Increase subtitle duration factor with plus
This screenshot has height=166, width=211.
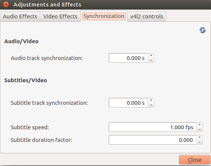point(200,137)
